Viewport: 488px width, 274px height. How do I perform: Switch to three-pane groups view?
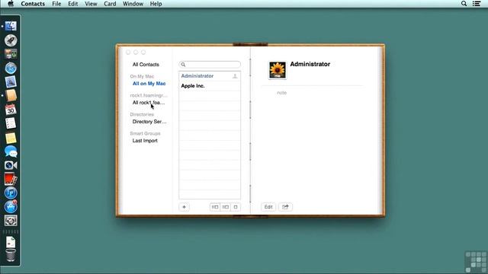(215, 207)
